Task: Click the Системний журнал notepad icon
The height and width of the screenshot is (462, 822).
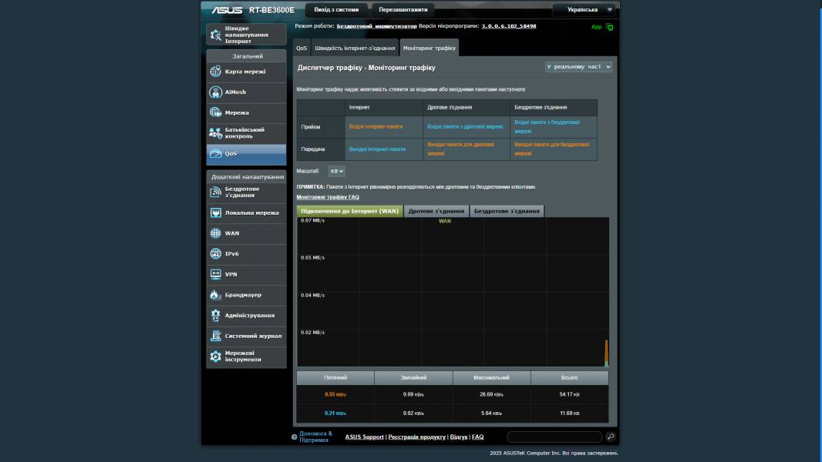Action: [x=215, y=336]
